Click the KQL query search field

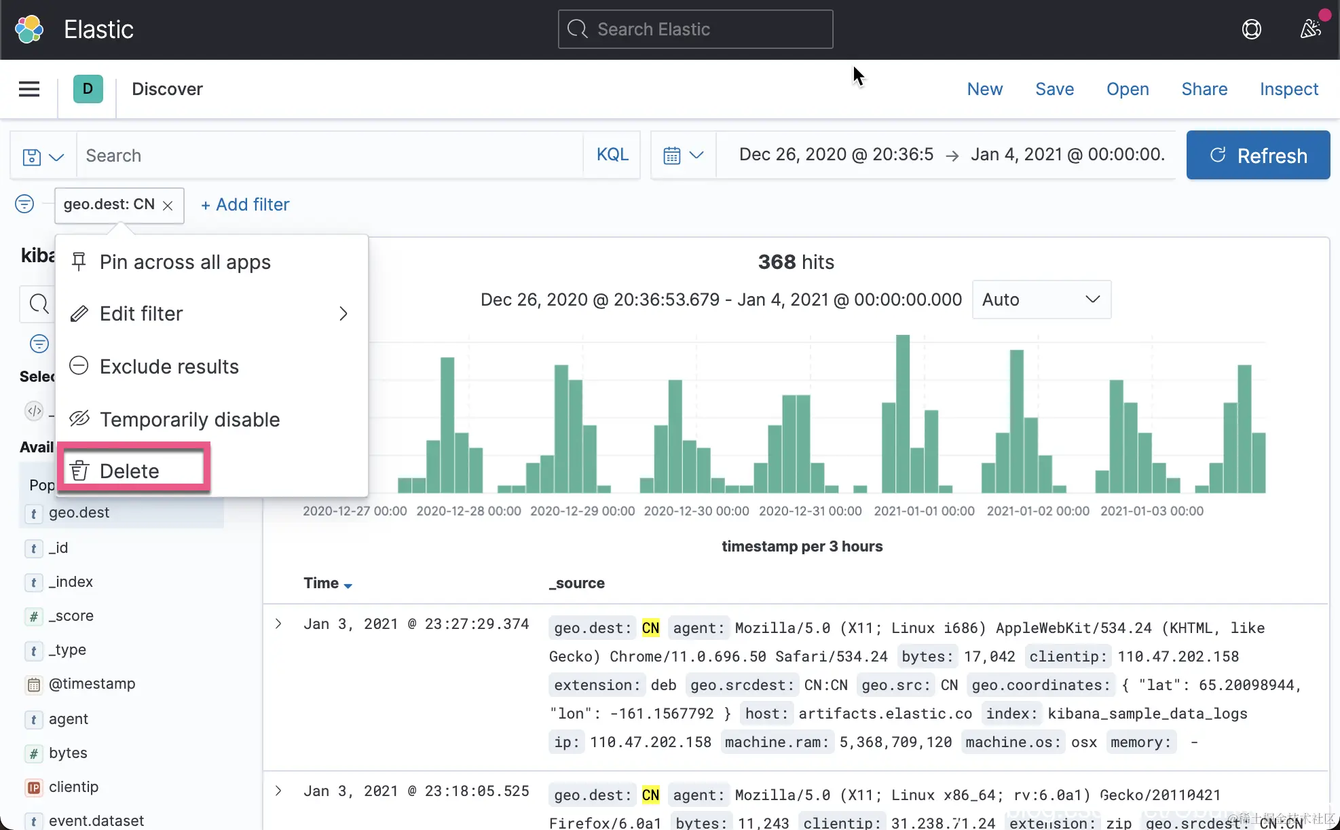pyautogui.click(x=329, y=156)
